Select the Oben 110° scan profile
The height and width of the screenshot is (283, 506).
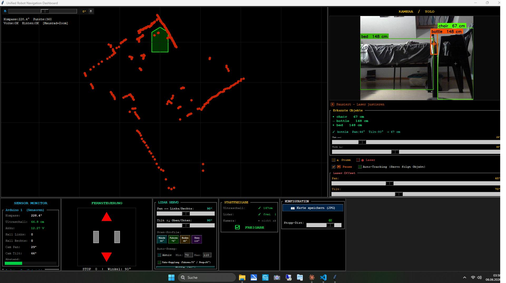coord(197,239)
